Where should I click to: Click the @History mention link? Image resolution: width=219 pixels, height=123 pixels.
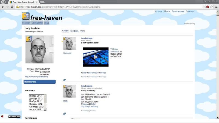(x=92, y=104)
